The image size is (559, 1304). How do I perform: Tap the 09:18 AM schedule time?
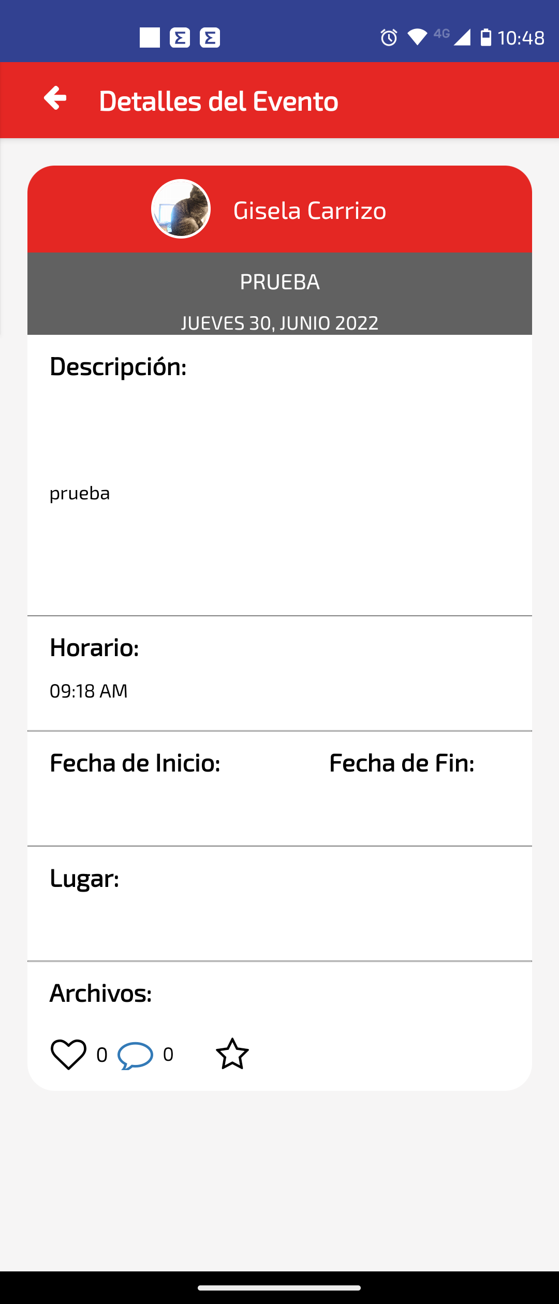(89, 691)
